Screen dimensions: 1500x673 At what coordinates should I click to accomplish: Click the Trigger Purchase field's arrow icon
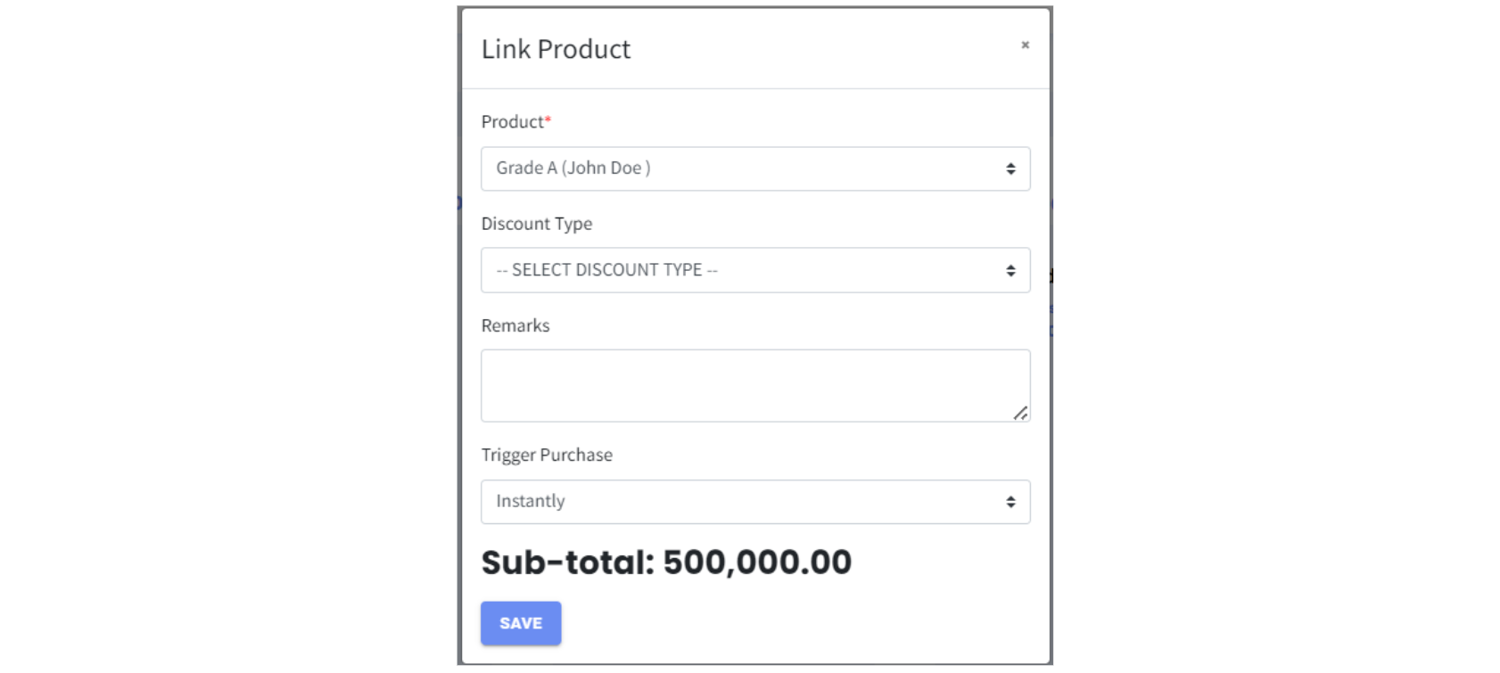click(1010, 502)
